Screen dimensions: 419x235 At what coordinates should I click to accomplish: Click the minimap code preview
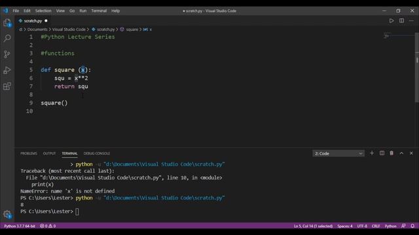(386, 36)
